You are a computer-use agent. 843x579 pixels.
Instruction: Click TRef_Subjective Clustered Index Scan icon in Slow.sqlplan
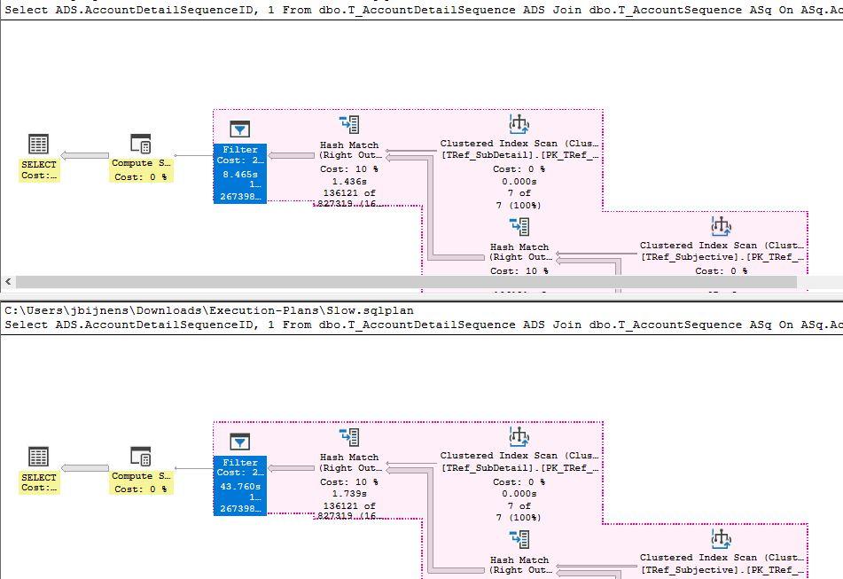pos(721,538)
